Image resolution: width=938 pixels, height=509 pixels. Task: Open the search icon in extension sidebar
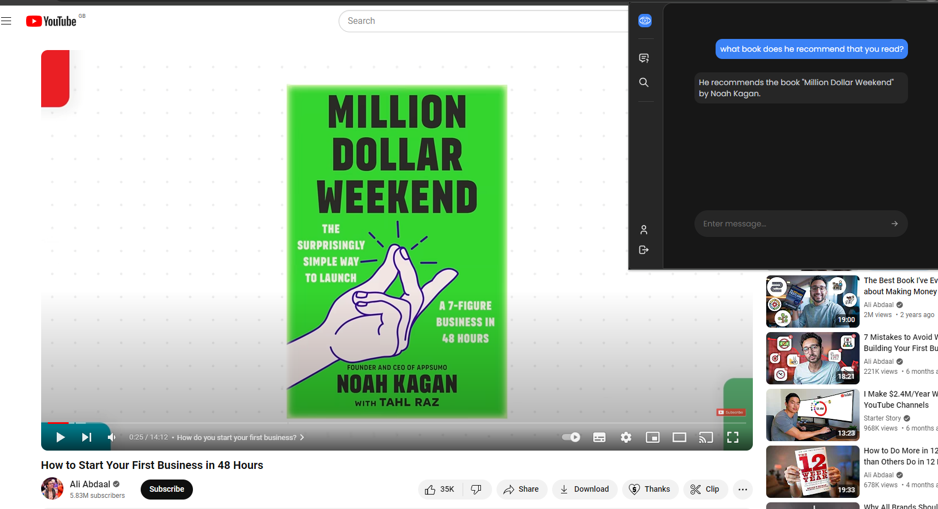click(x=644, y=82)
